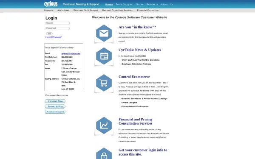Image resolution: width=255 pixels, height=159 pixels.
Task: Open the Home menu item
Action: [109, 4]
